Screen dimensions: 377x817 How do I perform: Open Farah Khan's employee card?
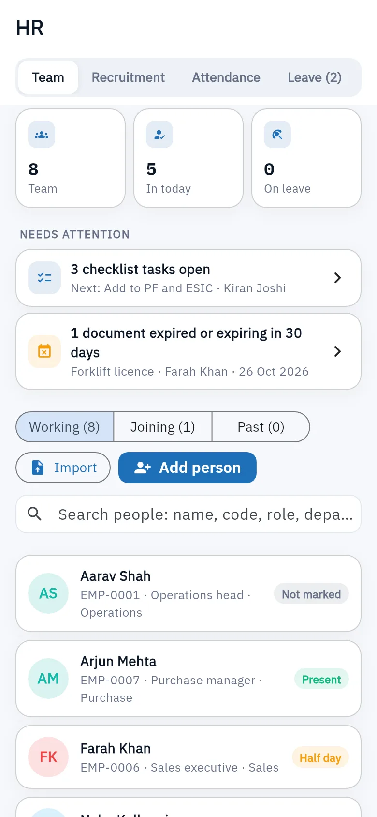click(x=188, y=757)
